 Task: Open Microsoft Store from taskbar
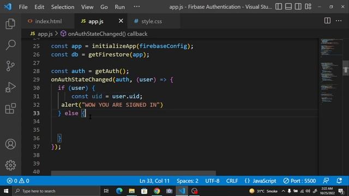(x=144, y=191)
